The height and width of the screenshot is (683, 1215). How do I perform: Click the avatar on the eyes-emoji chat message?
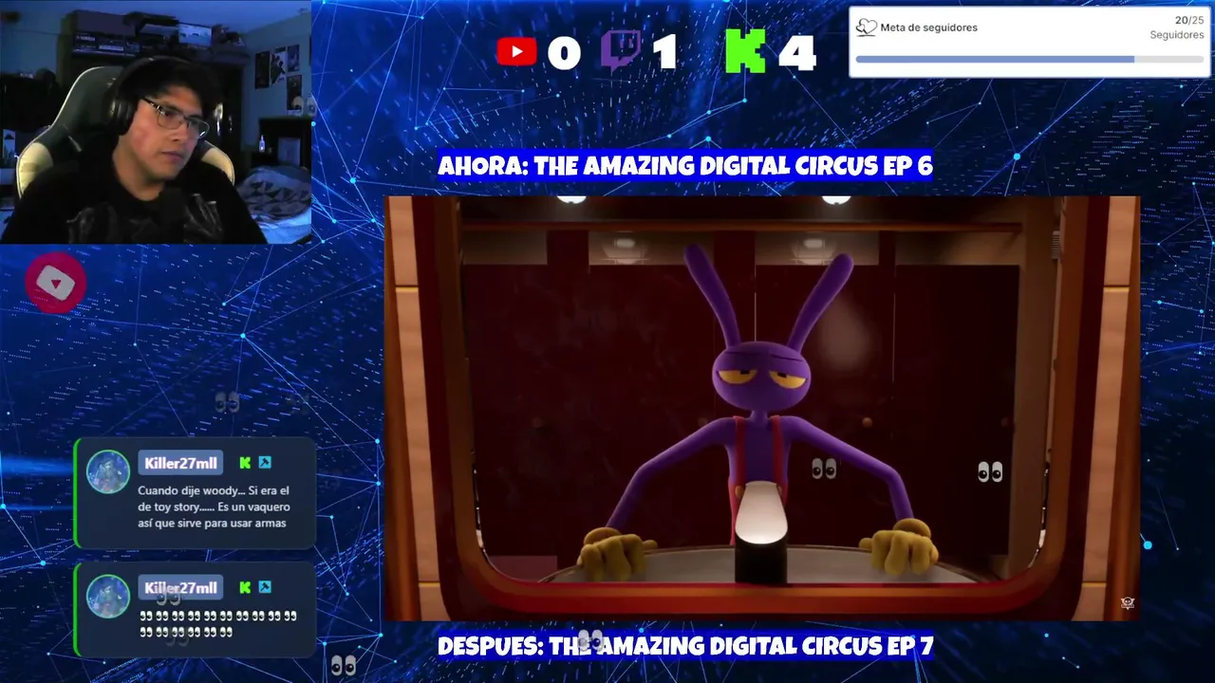click(x=108, y=596)
